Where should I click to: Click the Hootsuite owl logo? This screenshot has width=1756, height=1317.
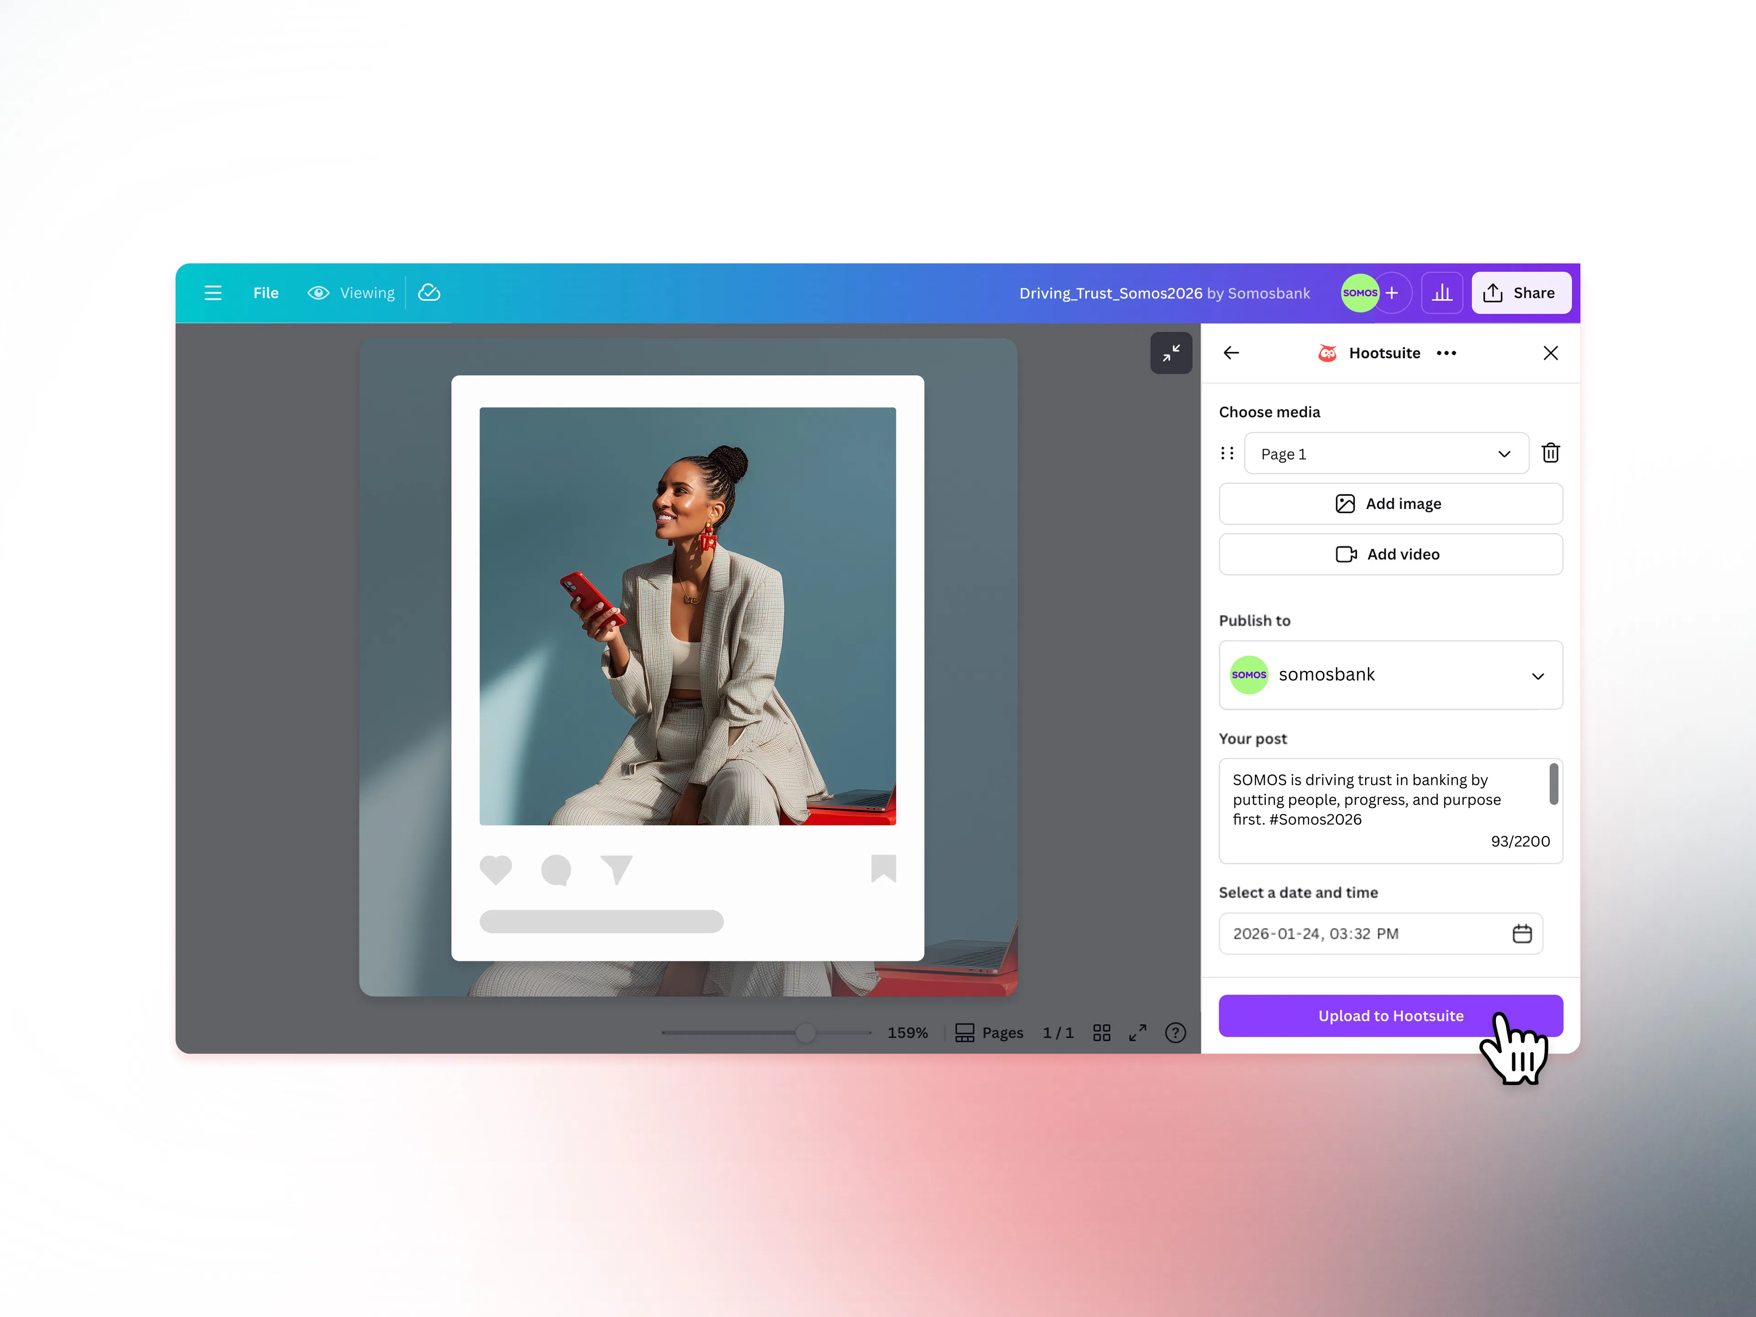click(1328, 353)
